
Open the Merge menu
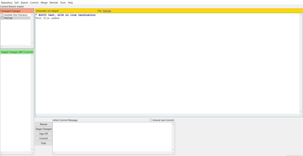click(44, 3)
